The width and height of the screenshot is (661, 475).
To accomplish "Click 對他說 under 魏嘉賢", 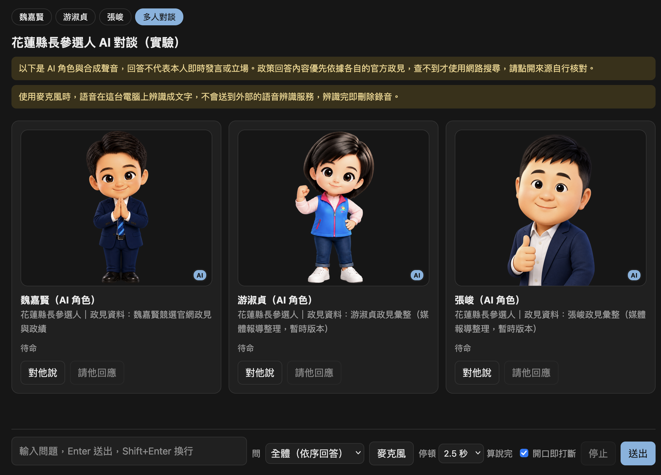I will 43,373.
